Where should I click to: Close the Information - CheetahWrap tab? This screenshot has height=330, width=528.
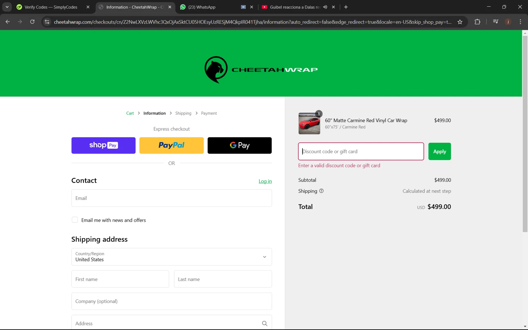click(x=170, y=7)
